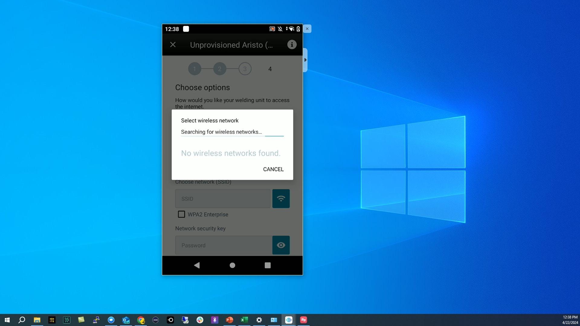580x326 pixels.
Task: Launch the Ignite app from taskbar
Action: 52,320
